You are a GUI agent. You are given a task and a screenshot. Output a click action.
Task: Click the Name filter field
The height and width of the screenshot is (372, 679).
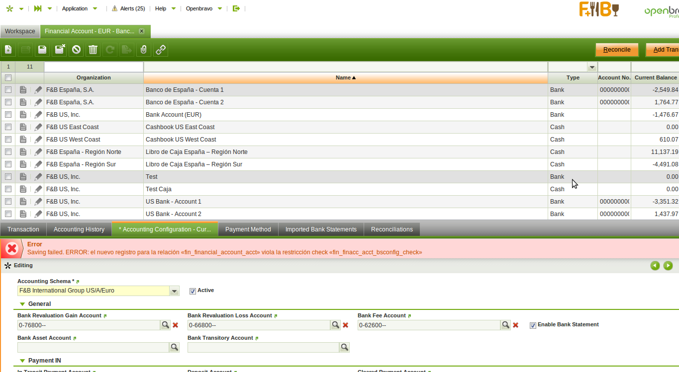click(x=346, y=67)
